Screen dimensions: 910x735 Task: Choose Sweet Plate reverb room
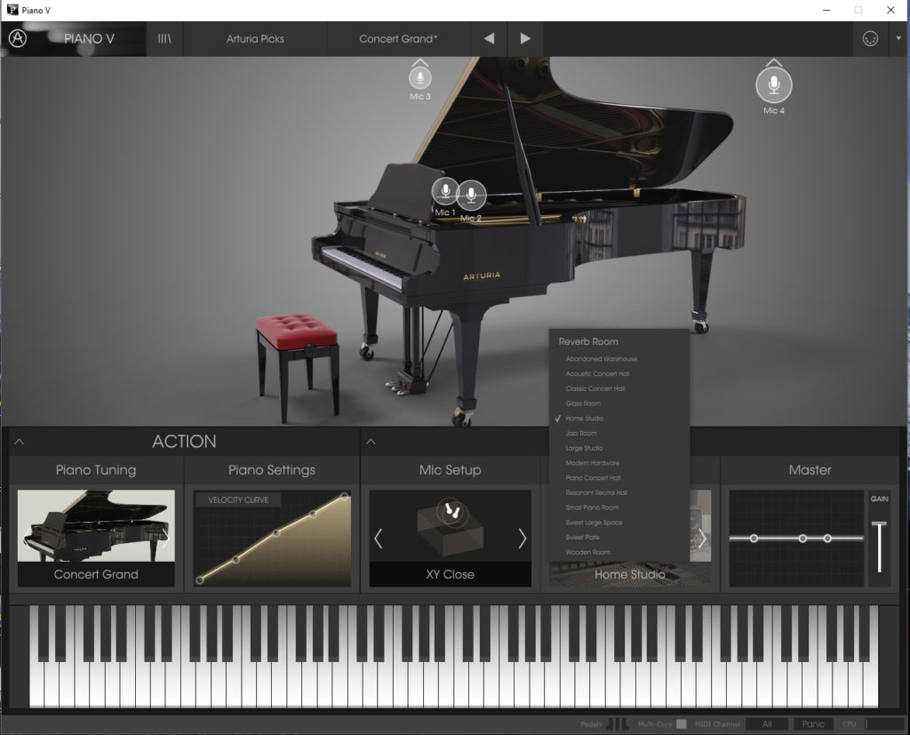pos(582,538)
